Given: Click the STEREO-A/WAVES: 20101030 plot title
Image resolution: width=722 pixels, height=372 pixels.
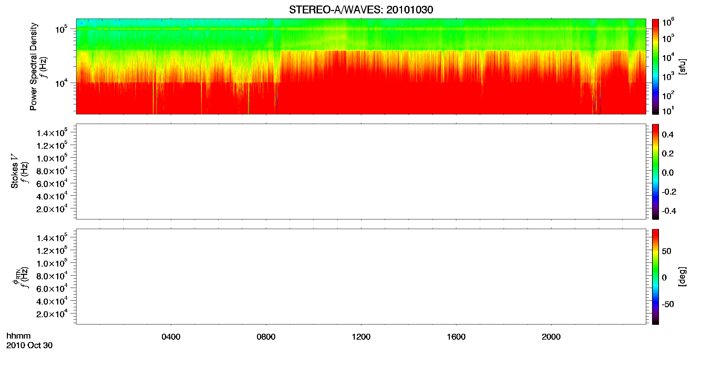Looking at the screenshot, I should [361, 10].
